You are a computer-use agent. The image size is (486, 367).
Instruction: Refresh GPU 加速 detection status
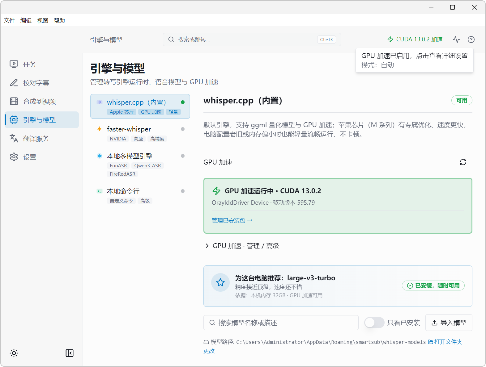(463, 162)
